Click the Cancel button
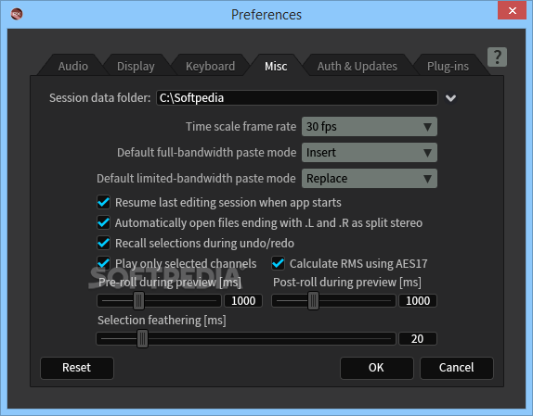The image size is (533, 416). click(457, 368)
